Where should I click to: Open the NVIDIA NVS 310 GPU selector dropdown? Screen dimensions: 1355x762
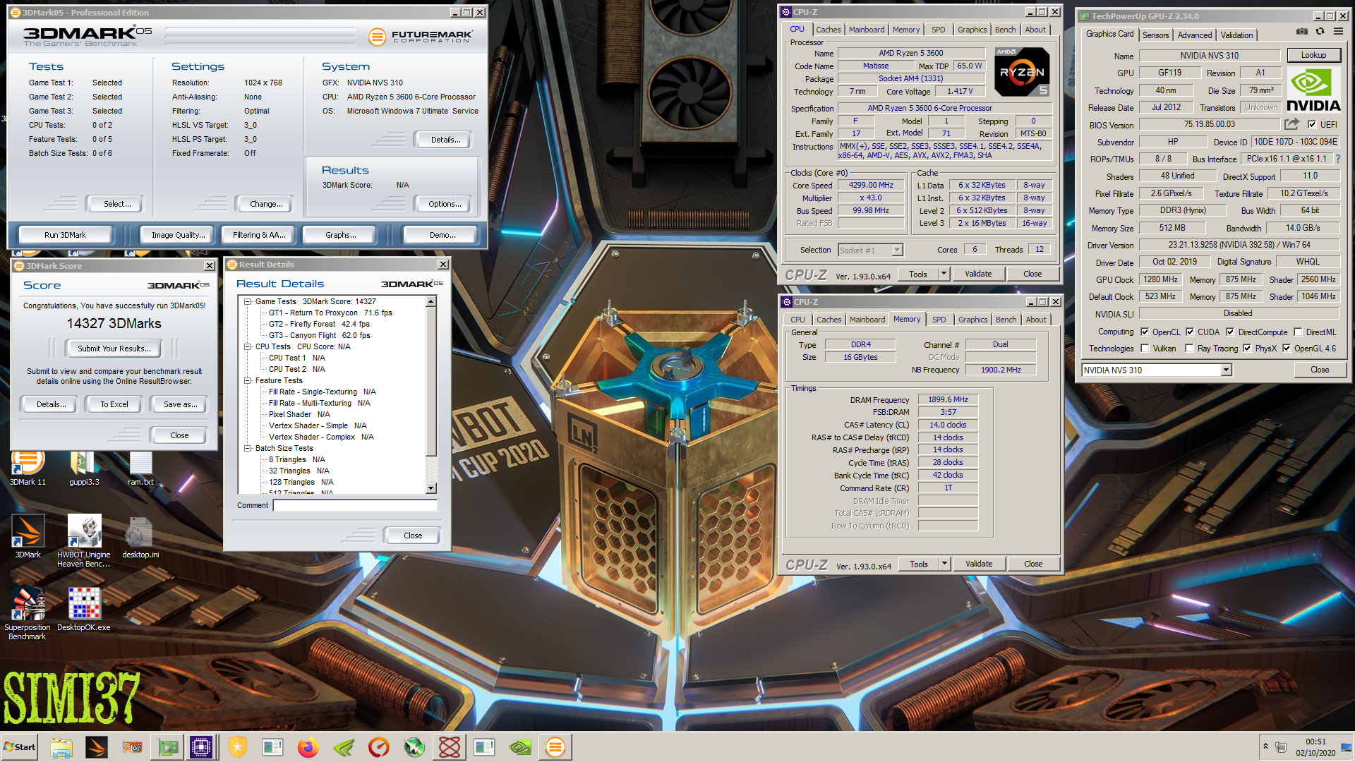[x=1226, y=370]
